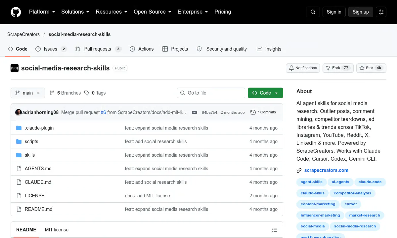
Task: Open pull request #6 link
Action: 104,112
